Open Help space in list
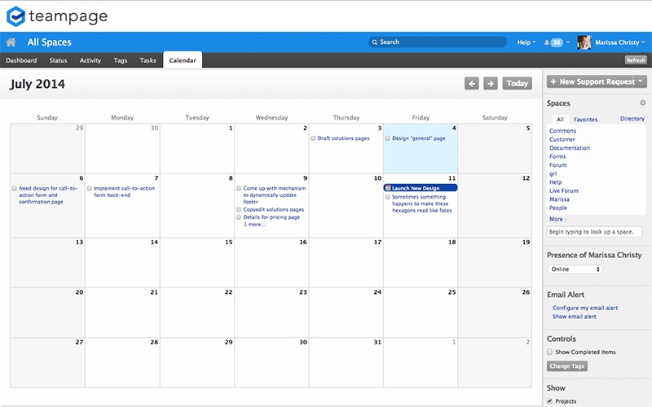Image resolution: width=652 pixels, height=407 pixels. pyautogui.click(x=555, y=182)
